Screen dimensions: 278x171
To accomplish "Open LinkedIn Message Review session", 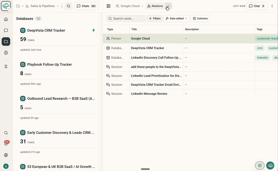I will point(190,93).
